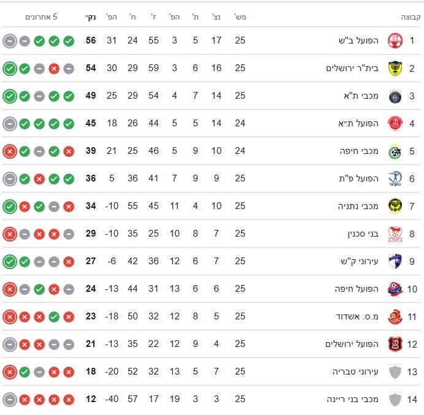Click the הפועל ב"ש points value 56

(x=91, y=41)
